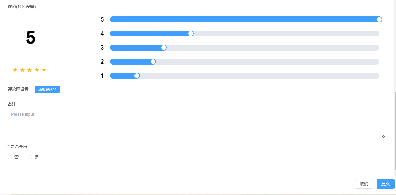Click the 4-star slider handle
Screen dimensions: 396x195
click(191, 33)
